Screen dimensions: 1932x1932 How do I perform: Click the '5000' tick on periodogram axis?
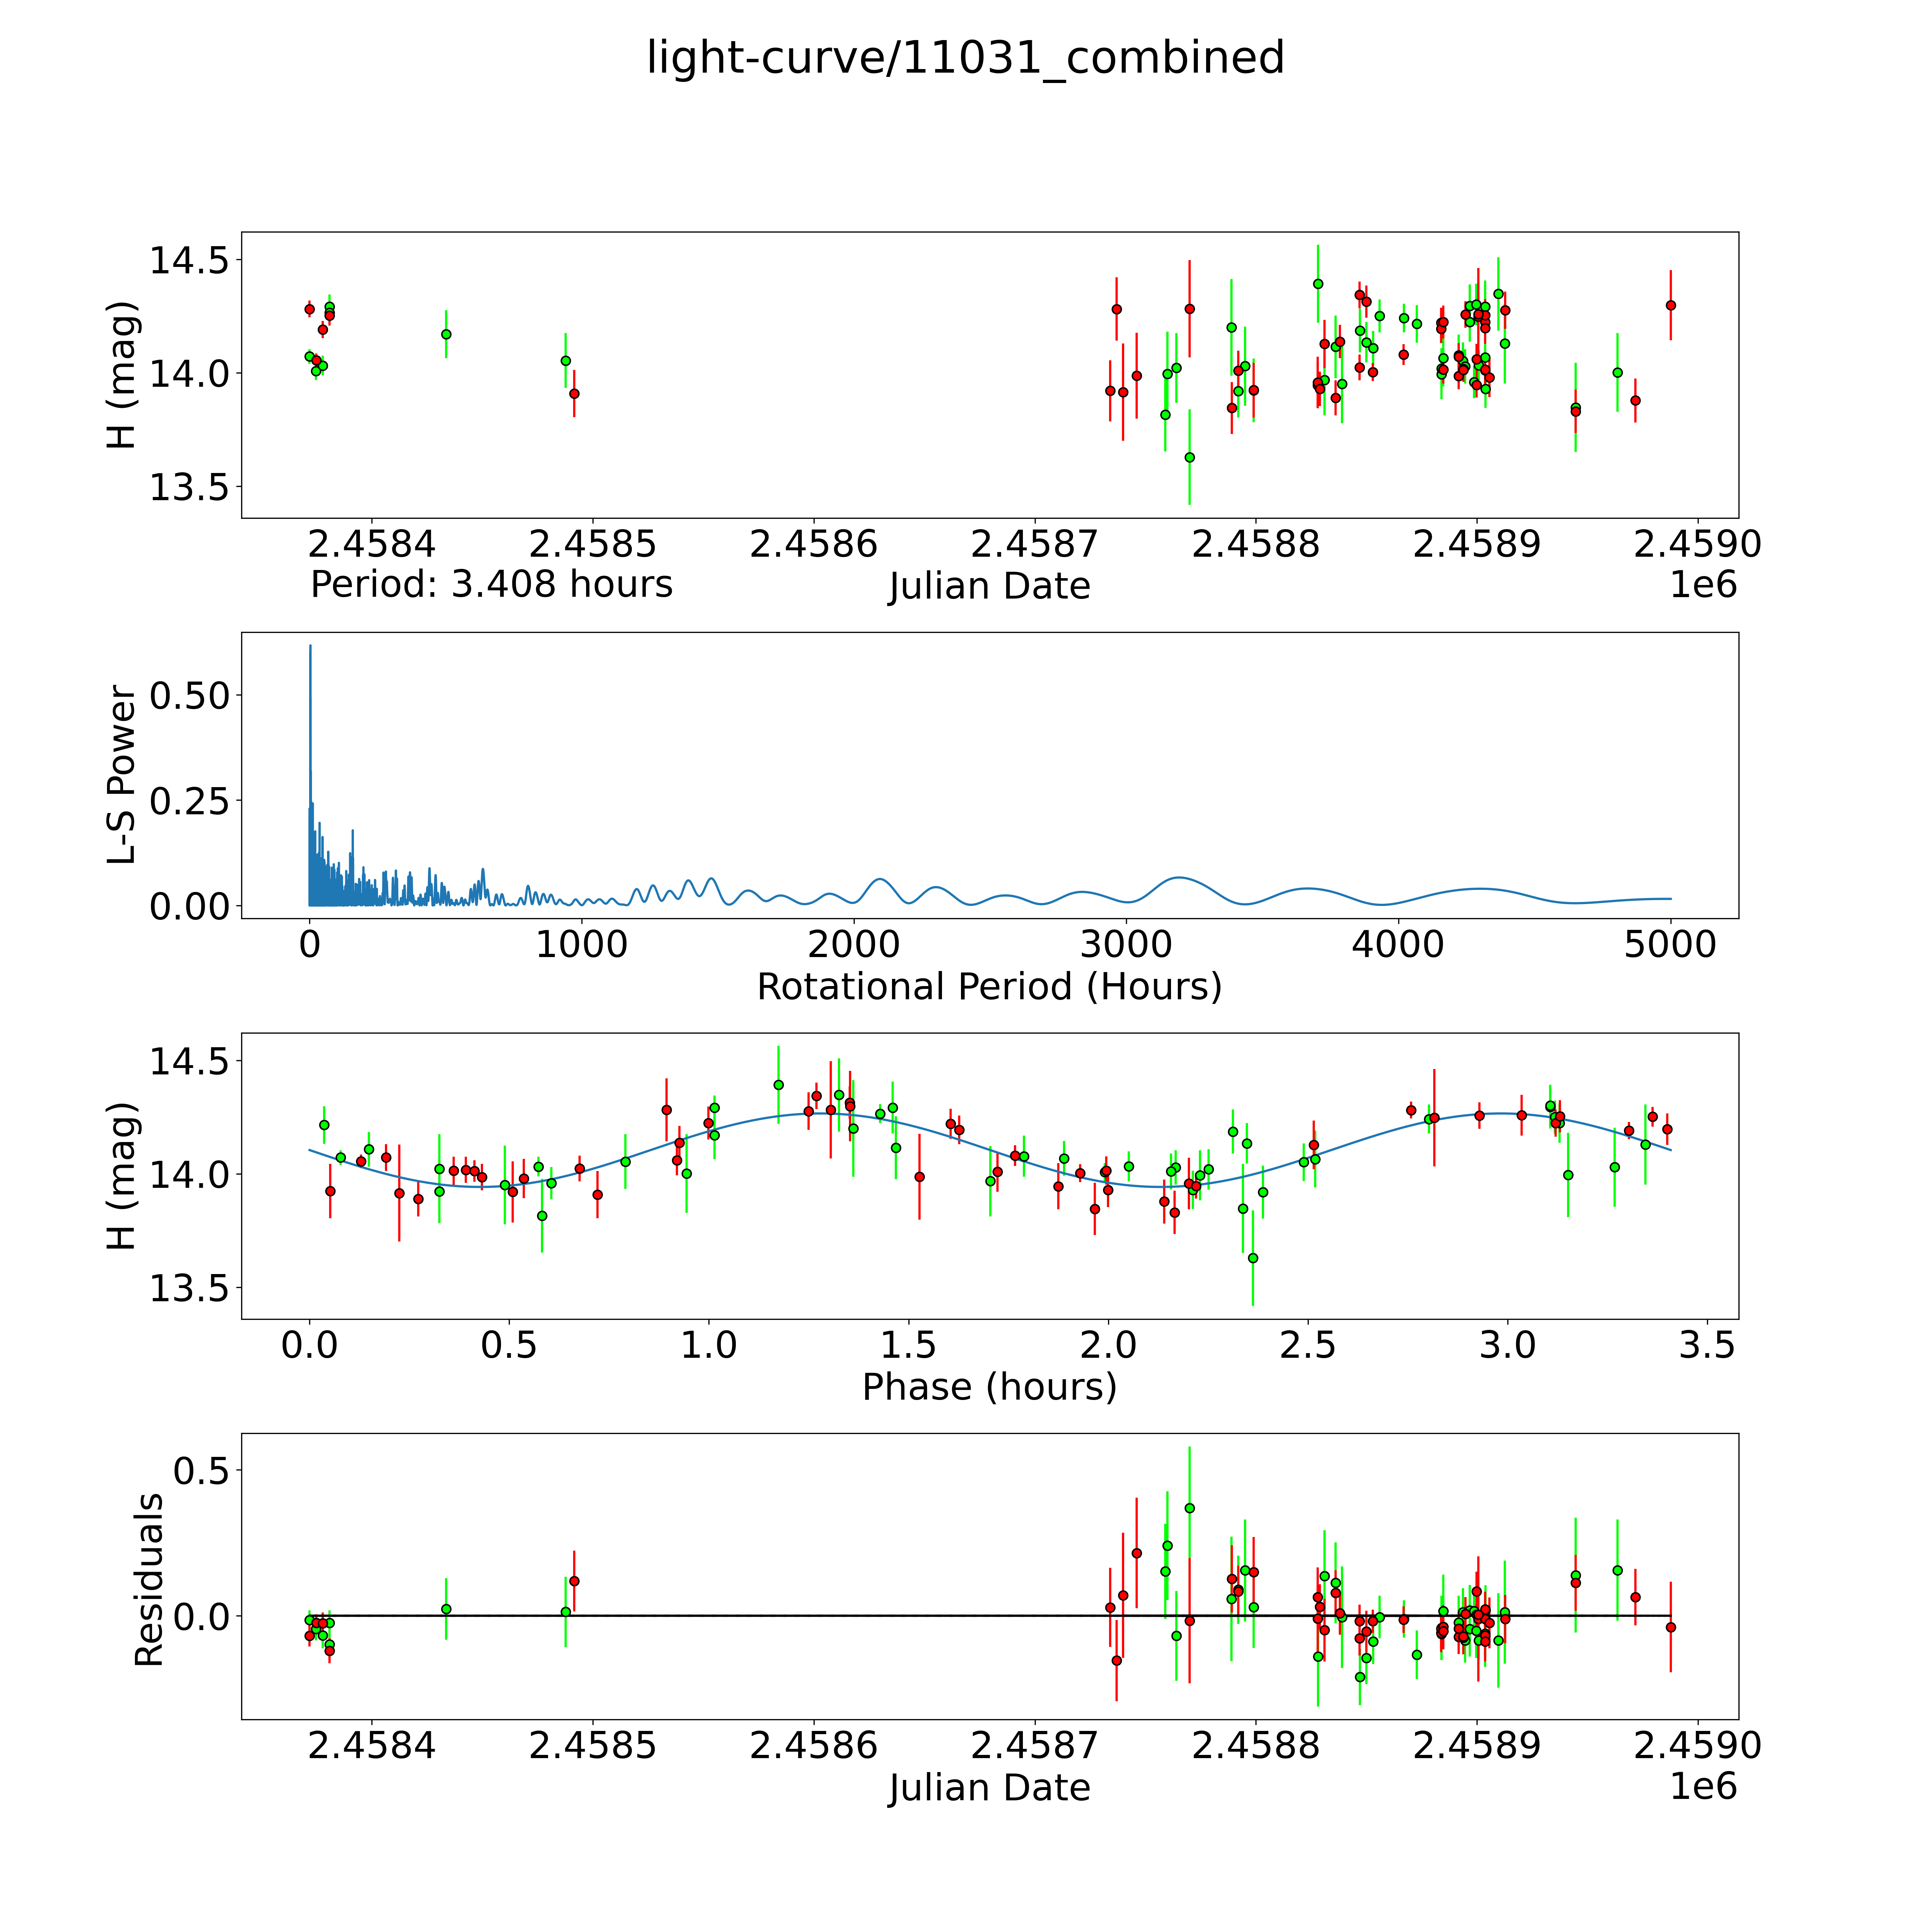[x=1670, y=945]
